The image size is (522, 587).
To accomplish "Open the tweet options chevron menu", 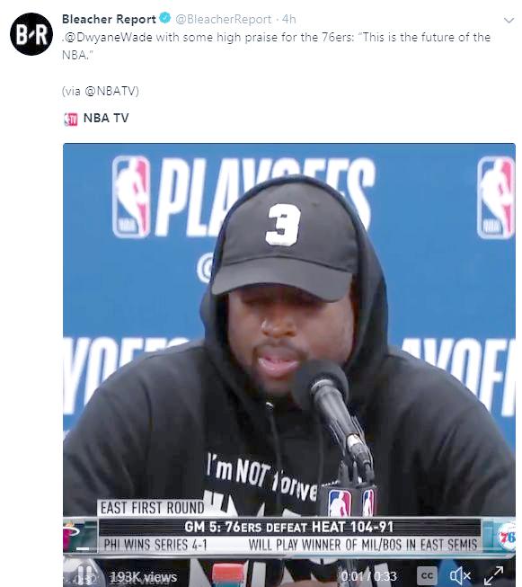I will pos(509,20).
